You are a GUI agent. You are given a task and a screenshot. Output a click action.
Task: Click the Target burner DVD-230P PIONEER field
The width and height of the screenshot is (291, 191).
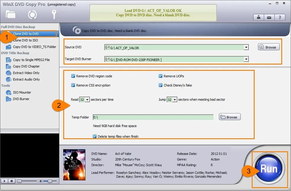coord(176,59)
